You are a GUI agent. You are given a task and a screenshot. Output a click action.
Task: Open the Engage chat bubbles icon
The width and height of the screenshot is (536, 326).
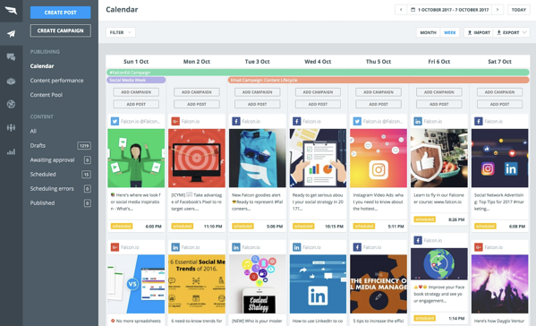tap(11, 57)
